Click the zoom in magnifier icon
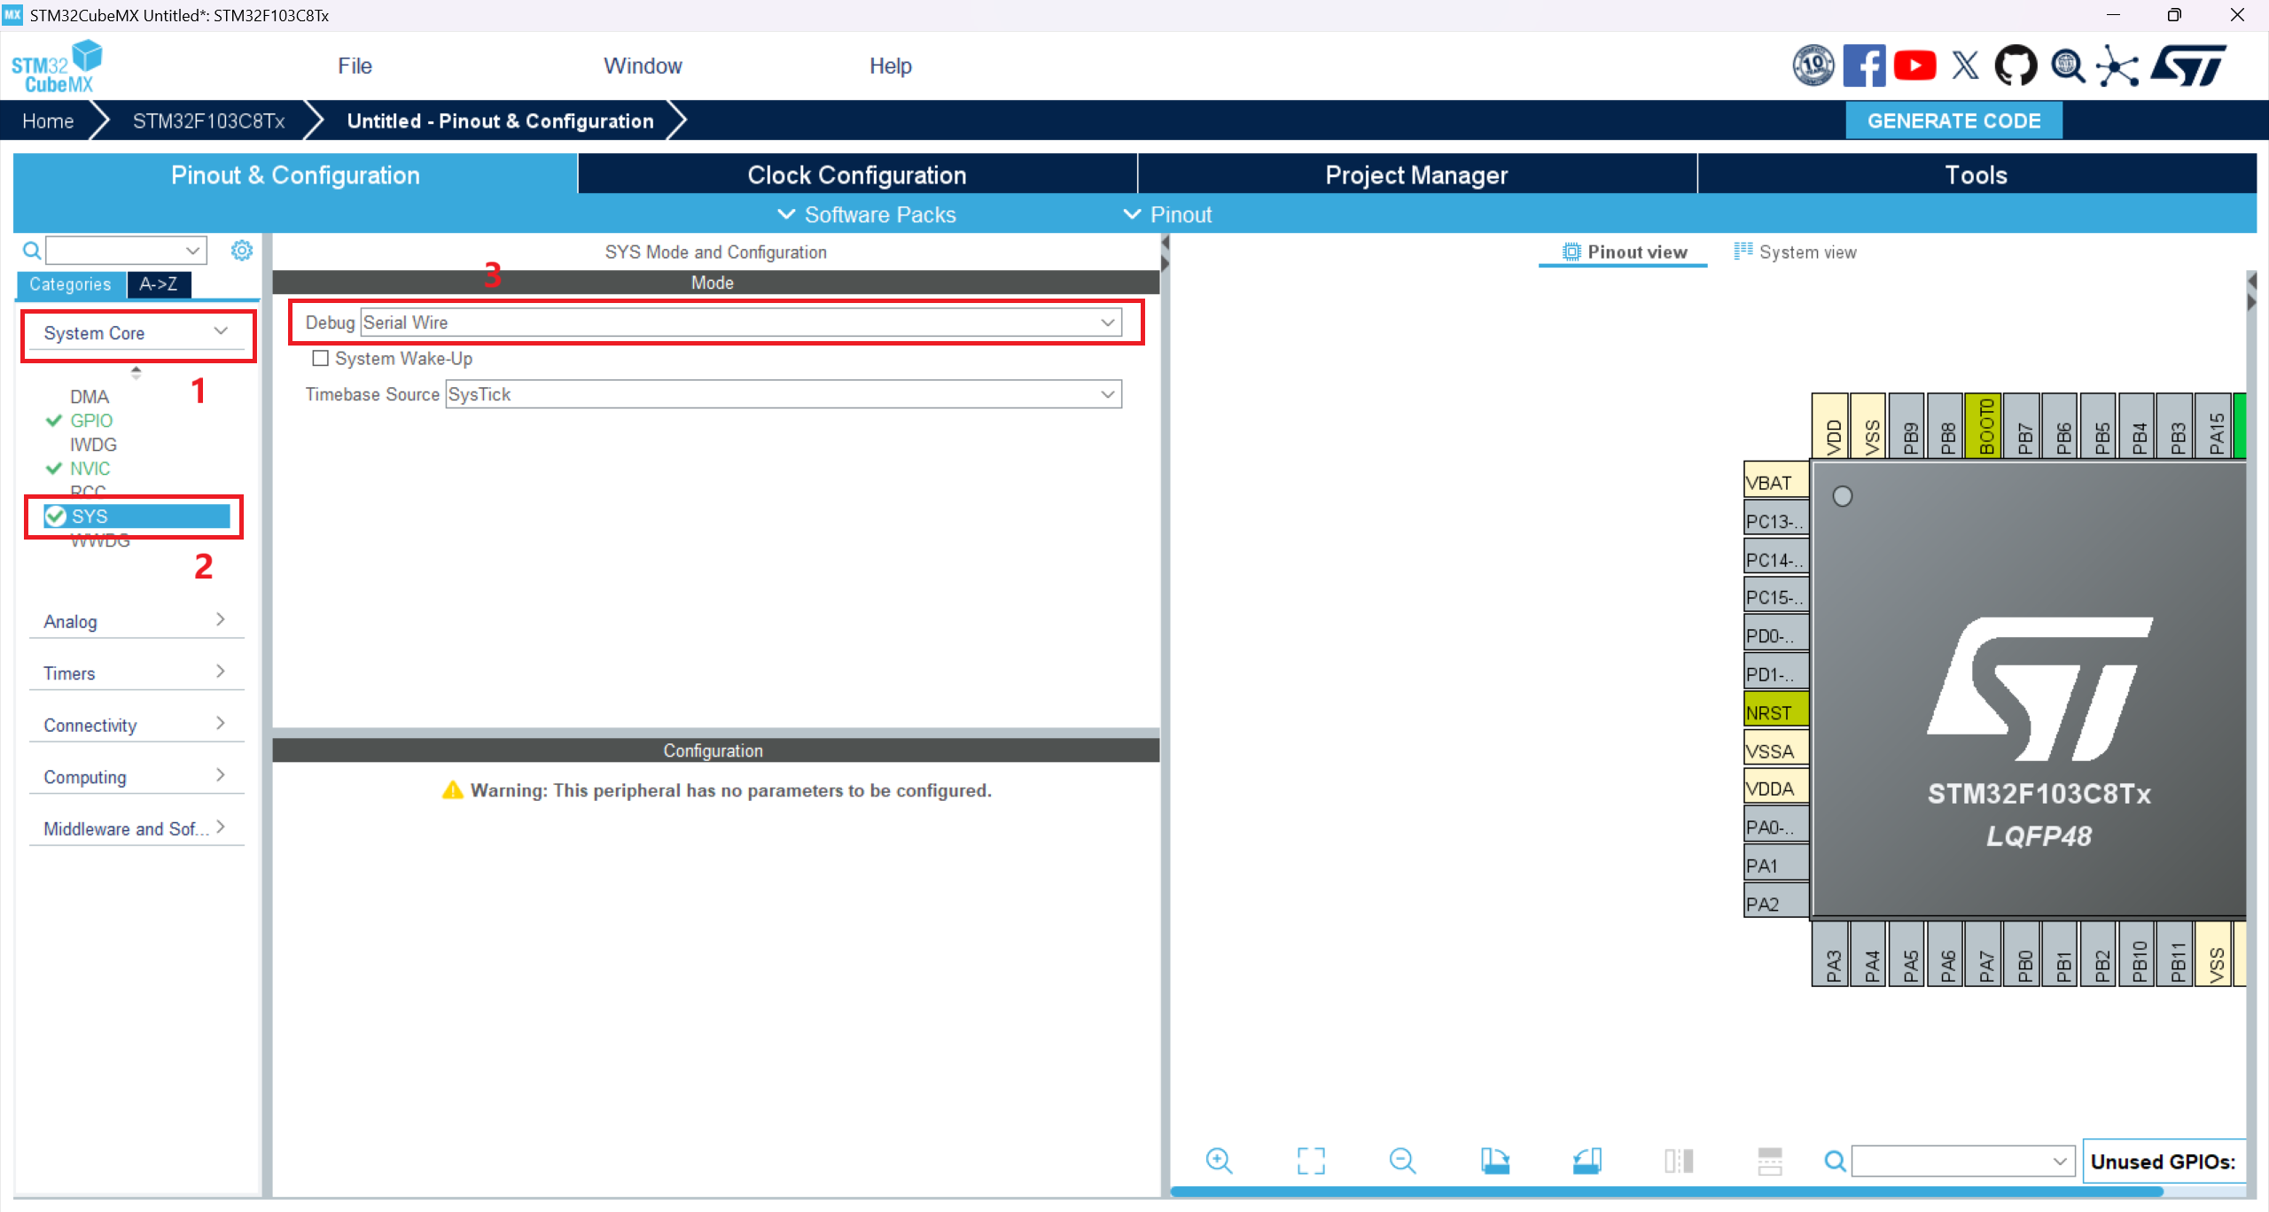This screenshot has height=1212, width=2269. pos(1220,1161)
